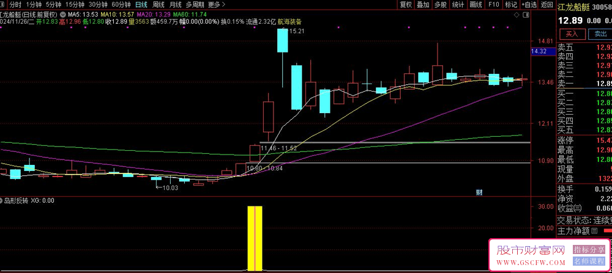Click the 15.21 high price candle label
Viewport: 612px width, 273px height.
coord(296,31)
